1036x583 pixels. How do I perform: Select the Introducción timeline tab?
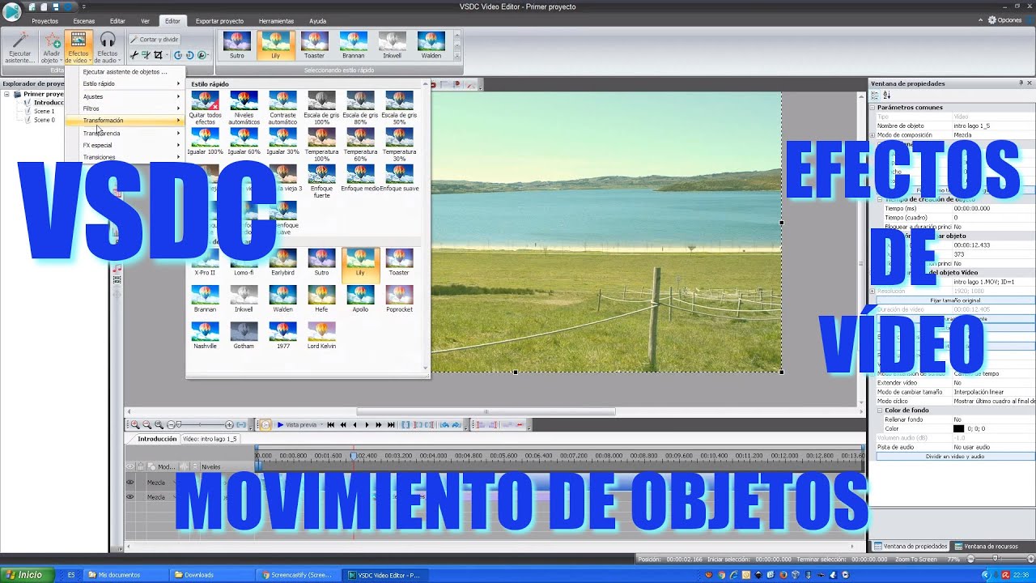[x=156, y=439]
